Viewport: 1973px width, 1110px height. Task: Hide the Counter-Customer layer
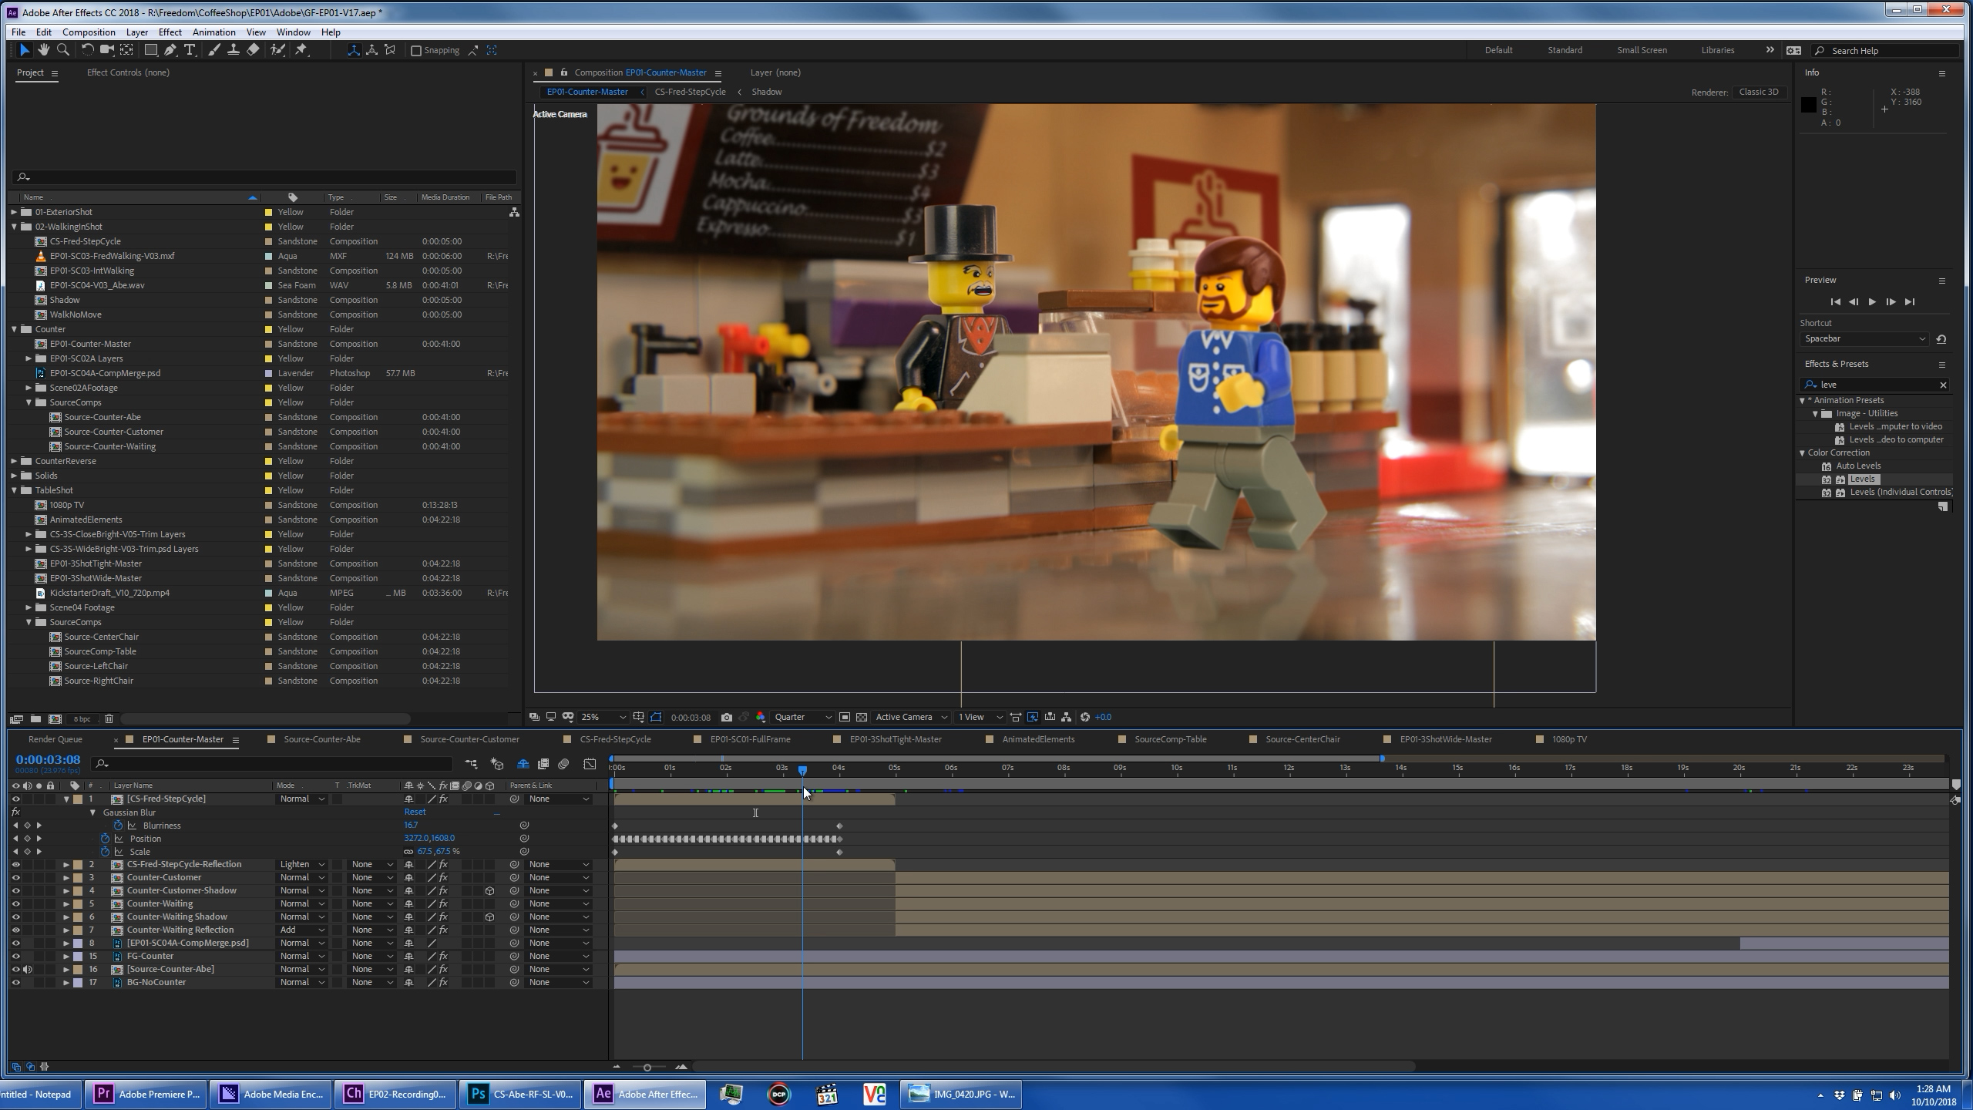click(15, 878)
